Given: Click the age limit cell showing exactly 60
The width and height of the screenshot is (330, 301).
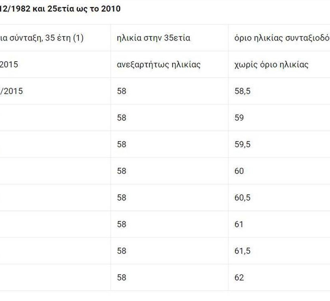Looking at the screenshot, I should 239,171.
